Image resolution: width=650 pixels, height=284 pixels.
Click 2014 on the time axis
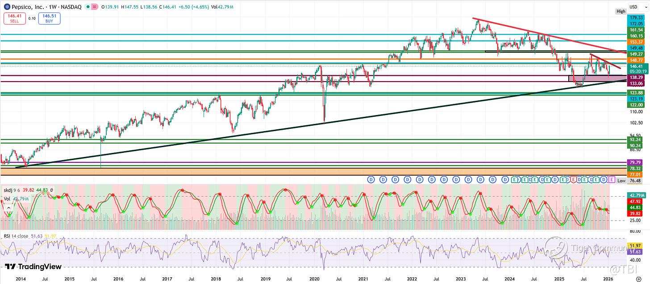click(20, 279)
